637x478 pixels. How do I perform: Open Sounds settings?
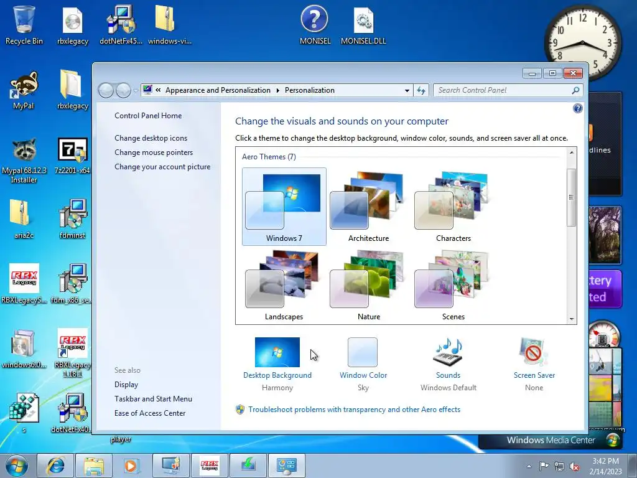coord(449,363)
